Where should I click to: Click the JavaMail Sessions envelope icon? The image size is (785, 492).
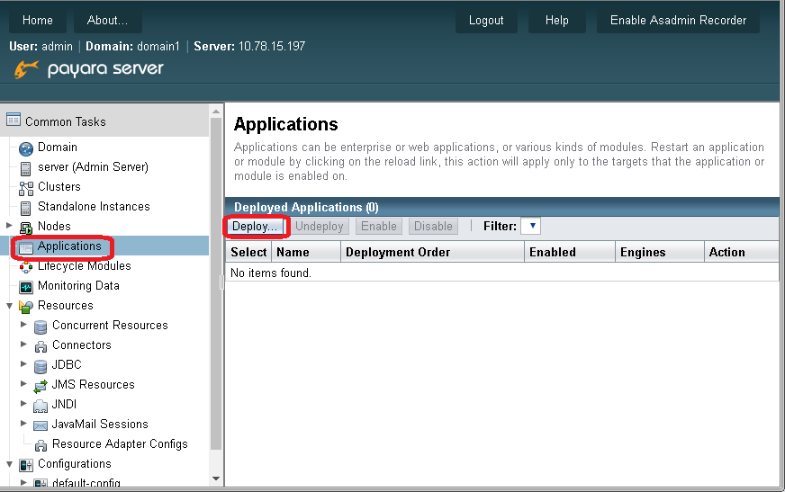coord(41,425)
